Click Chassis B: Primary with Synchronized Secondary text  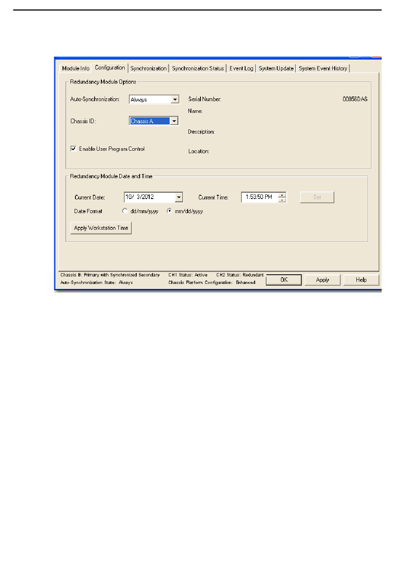[110, 275]
